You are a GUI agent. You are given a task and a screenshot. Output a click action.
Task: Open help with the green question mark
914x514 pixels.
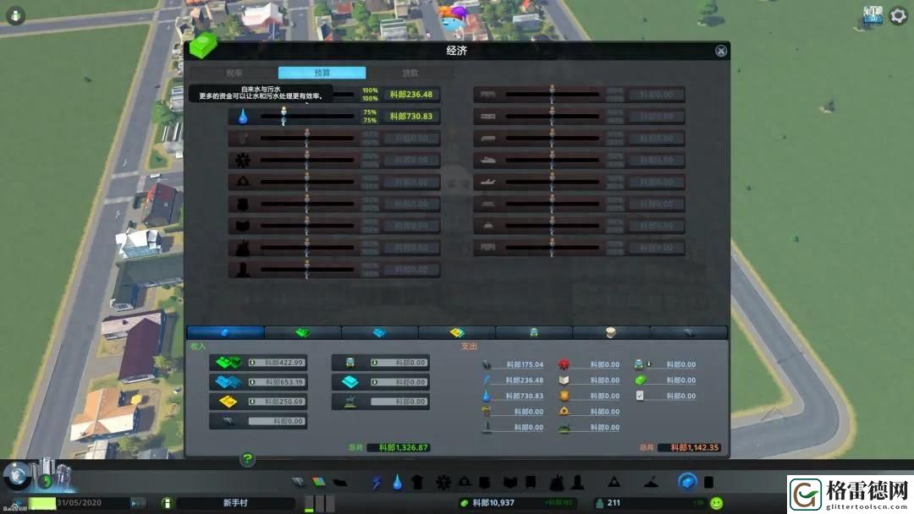click(x=247, y=459)
